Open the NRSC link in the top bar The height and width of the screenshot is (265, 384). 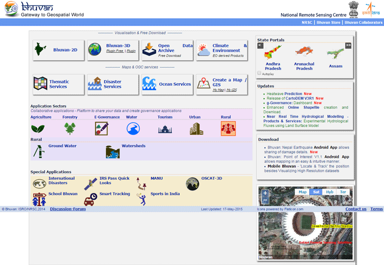(x=307, y=22)
